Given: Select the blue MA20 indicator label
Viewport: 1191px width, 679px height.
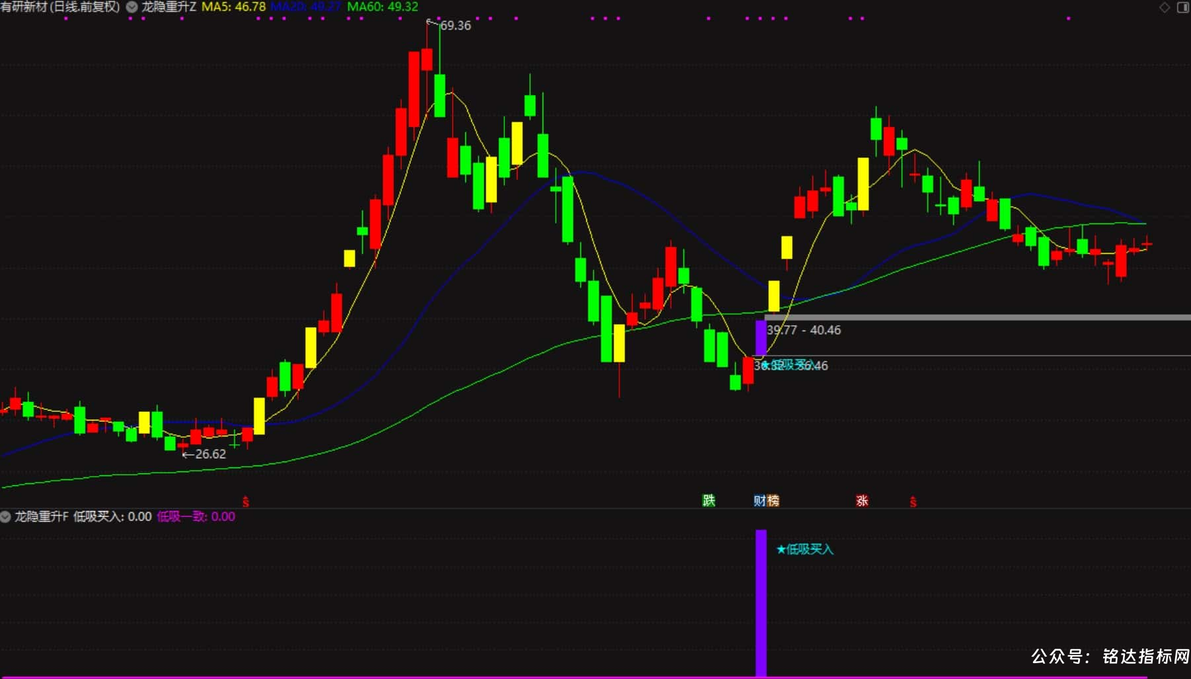Looking at the screenshot, I should [x=306, y=7].
